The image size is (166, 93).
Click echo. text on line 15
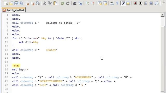pyautogui.click(x=16, y=58)
